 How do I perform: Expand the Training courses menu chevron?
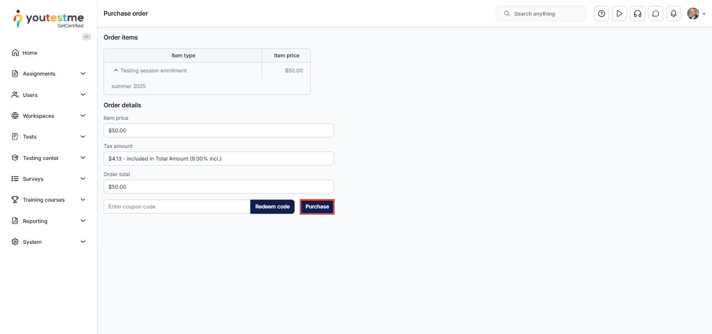83,200
